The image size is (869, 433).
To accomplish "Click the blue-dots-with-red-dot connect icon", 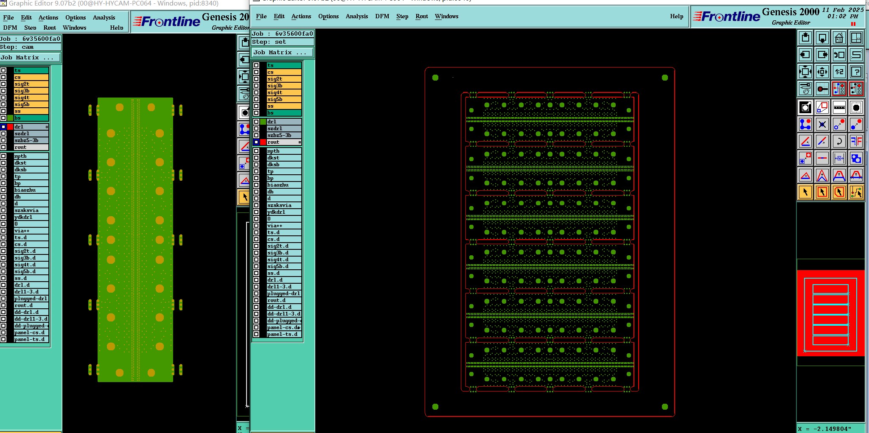I will pyautogui.click(x=805, y=124).
